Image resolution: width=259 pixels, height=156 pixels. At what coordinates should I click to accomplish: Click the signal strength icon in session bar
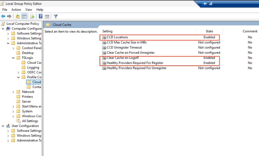point(211,4)
